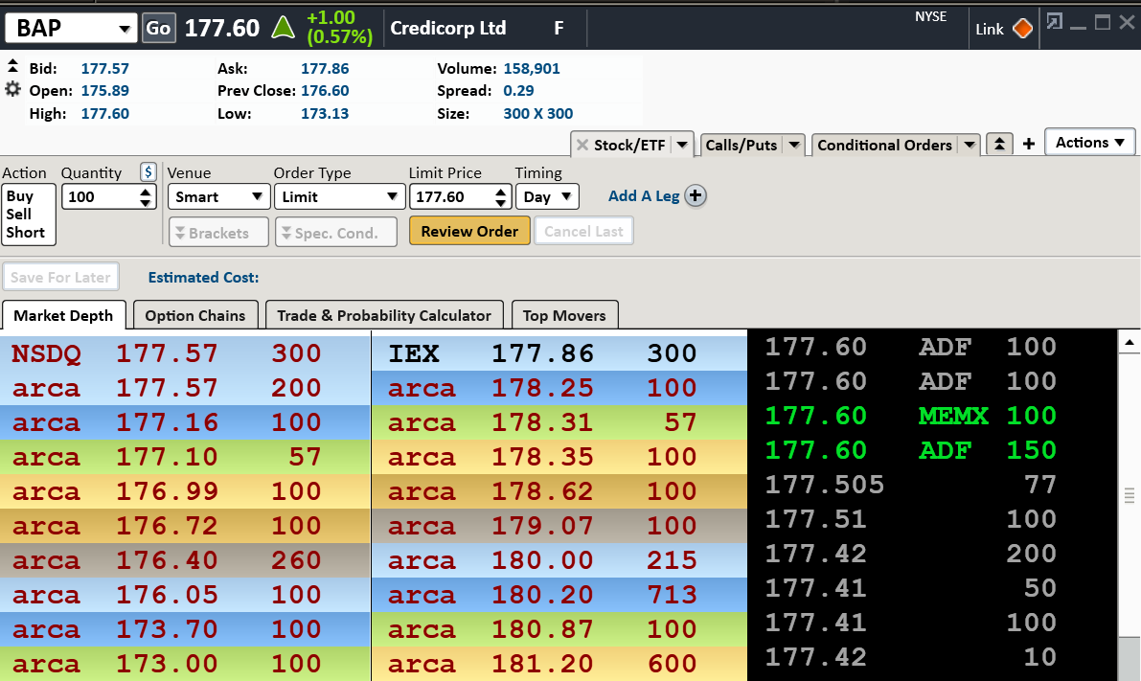
Task: Click the arca 178.62 ask row
Action: (559, 491)
